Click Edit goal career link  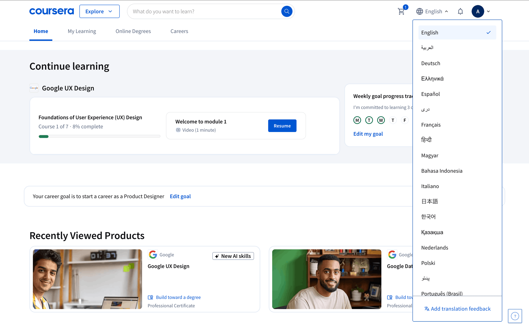(180, 196)
